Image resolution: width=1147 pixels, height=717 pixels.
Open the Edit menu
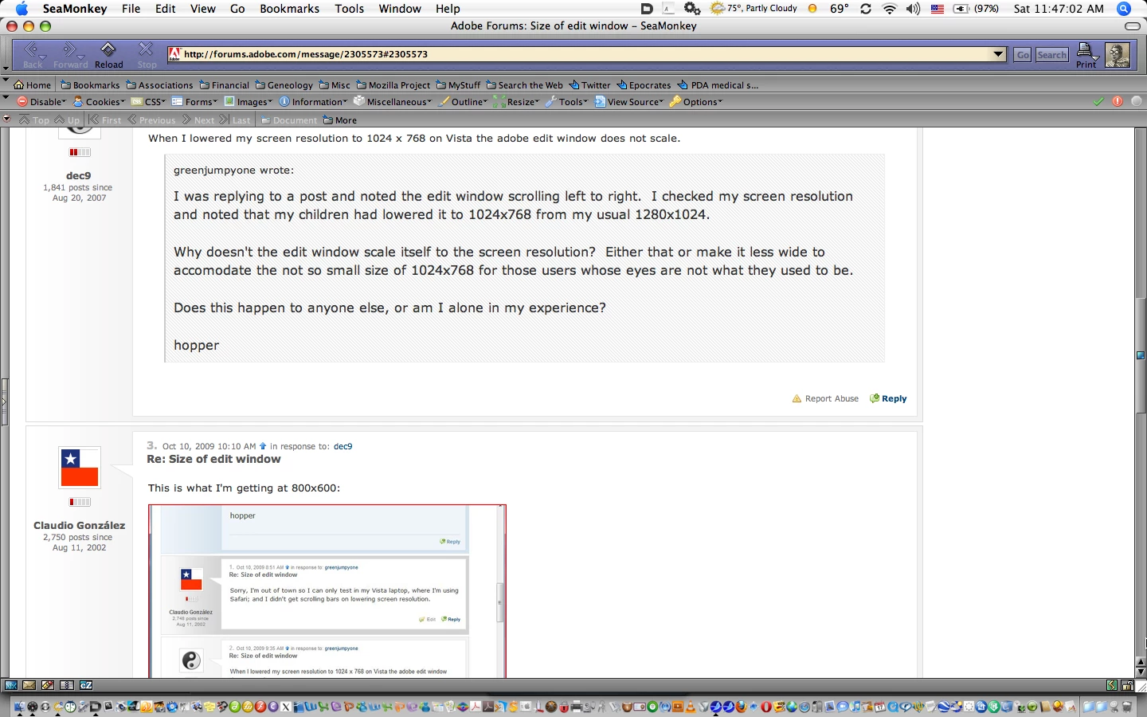point(166,9)
